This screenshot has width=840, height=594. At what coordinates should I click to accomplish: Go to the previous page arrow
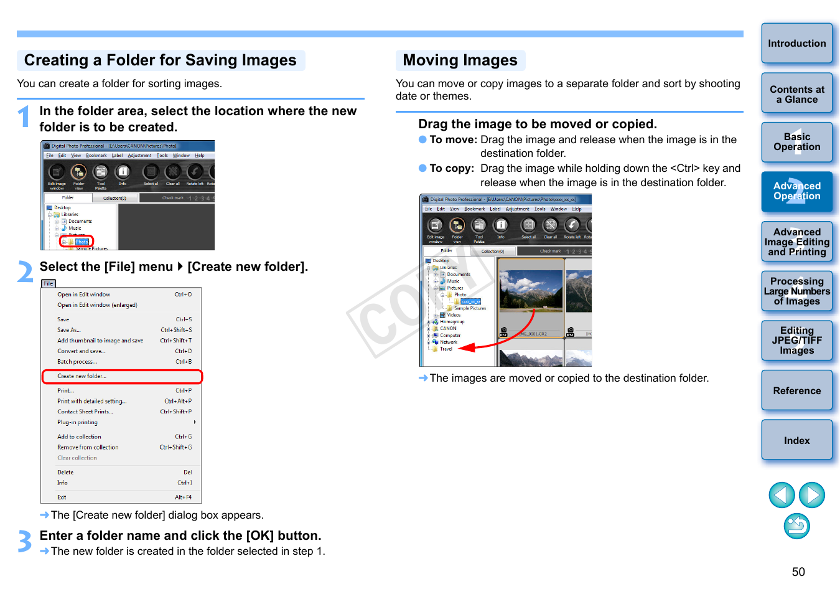pos(782,495)
